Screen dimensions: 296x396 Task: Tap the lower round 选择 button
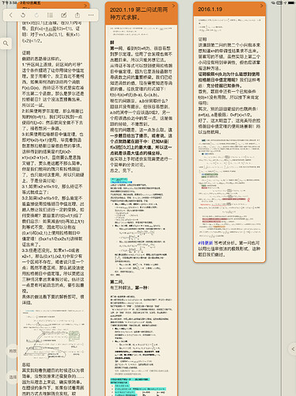pyautogui.click(x=13, y=377)
